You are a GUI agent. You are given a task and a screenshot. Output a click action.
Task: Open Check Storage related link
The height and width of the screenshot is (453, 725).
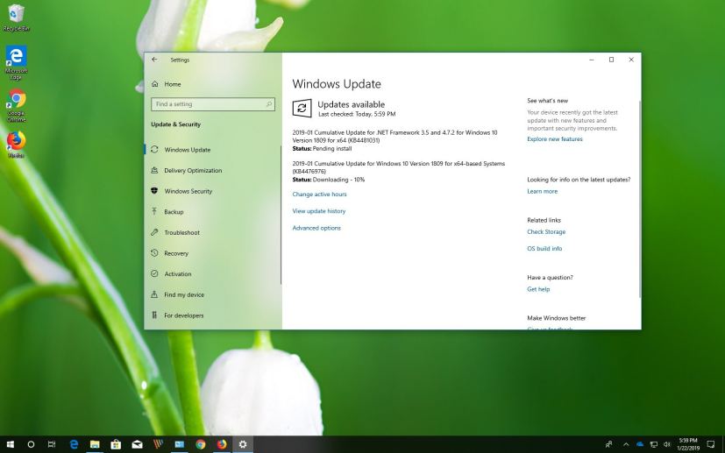pyautogui.click(x=546, y=232)
